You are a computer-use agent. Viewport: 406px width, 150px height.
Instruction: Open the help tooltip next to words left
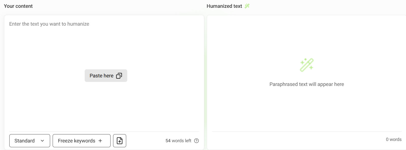pos(197,141)
